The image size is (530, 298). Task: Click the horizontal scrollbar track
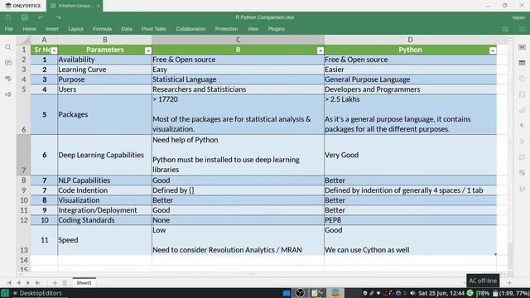[262, 274]
